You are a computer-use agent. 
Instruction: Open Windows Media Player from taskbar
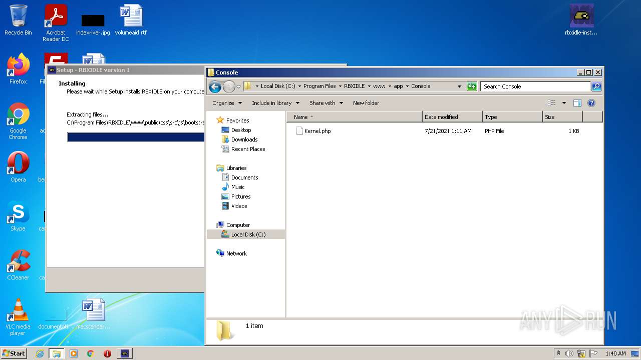74,353
